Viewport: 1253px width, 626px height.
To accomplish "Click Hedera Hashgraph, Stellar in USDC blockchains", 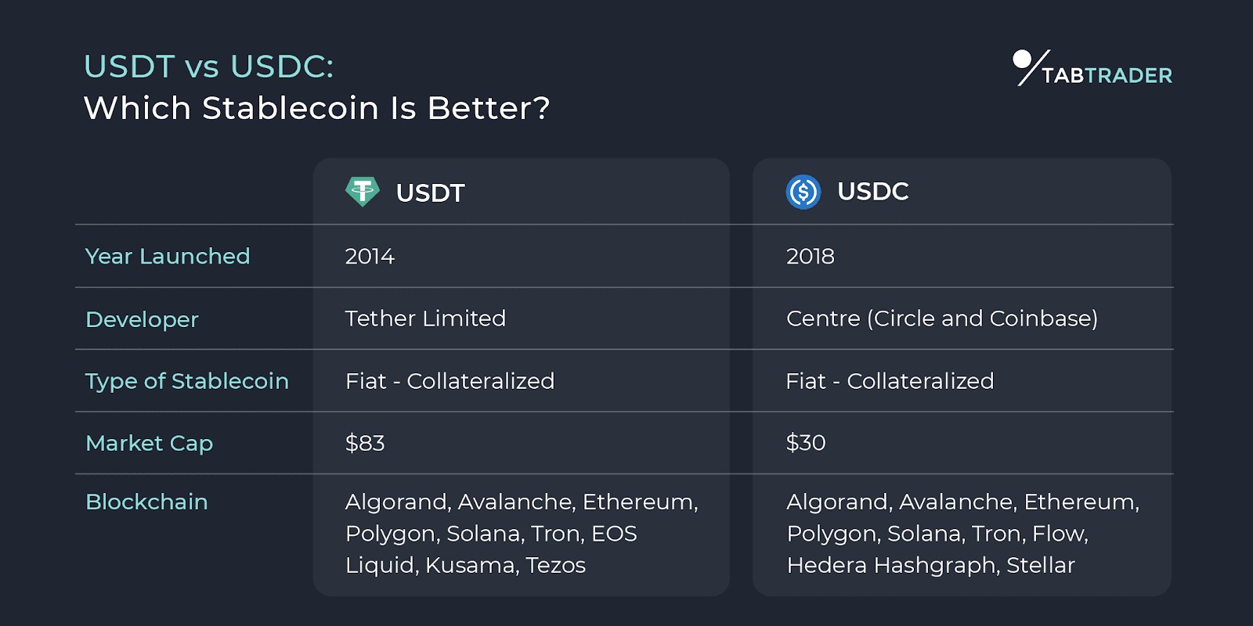I will tap(930, 565).
